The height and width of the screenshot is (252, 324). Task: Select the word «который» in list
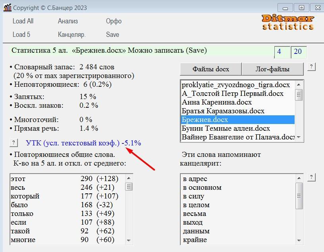pyautogui.click(x=25, y=196)
